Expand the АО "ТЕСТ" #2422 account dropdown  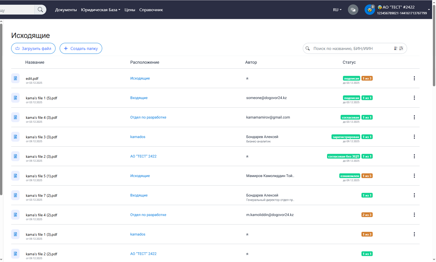[x=429, y=10]
